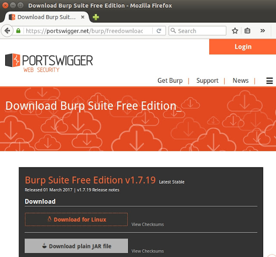Viewport: 276px width, 257px height.
Task: View Checksums for the plain JAR file
Action: (147, 251)
